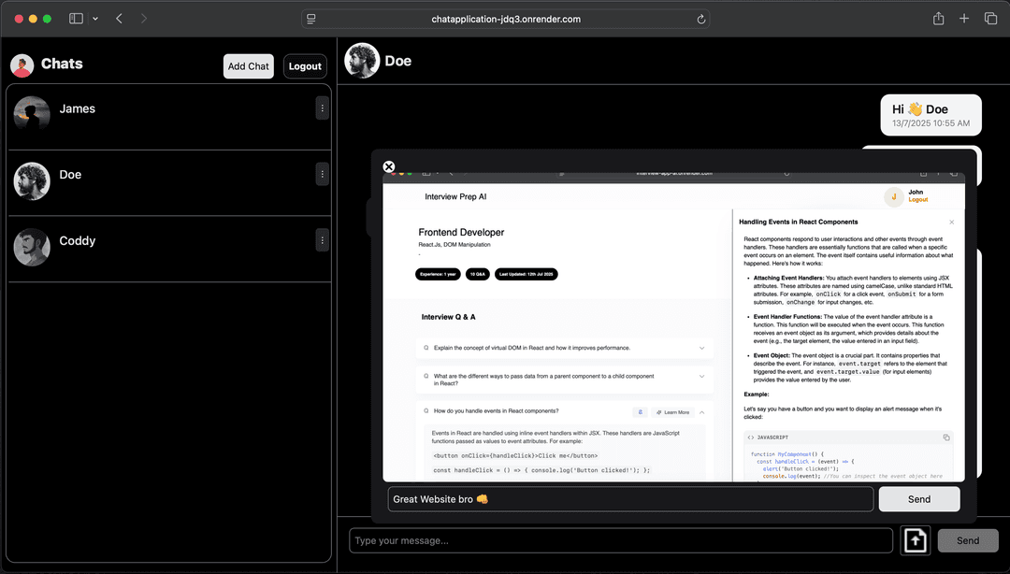Open three-dot menu for Coddy chat

(x=323, y=240)
